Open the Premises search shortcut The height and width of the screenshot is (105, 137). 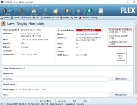[x=46, y=17]
